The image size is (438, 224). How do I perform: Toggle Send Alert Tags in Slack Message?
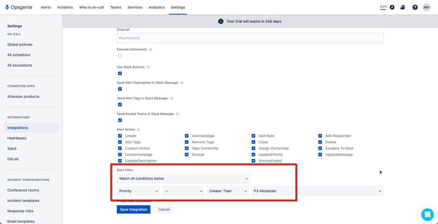(120, 105)
